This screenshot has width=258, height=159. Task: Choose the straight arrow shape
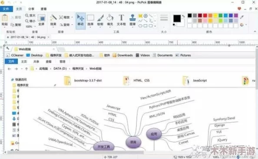(146, 21)
